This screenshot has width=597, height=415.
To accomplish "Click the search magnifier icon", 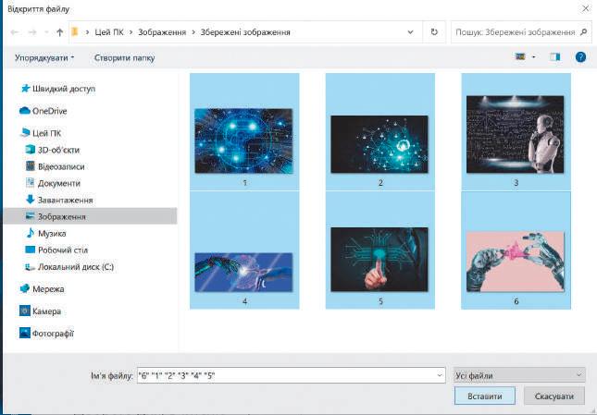I will pos(583,32).
